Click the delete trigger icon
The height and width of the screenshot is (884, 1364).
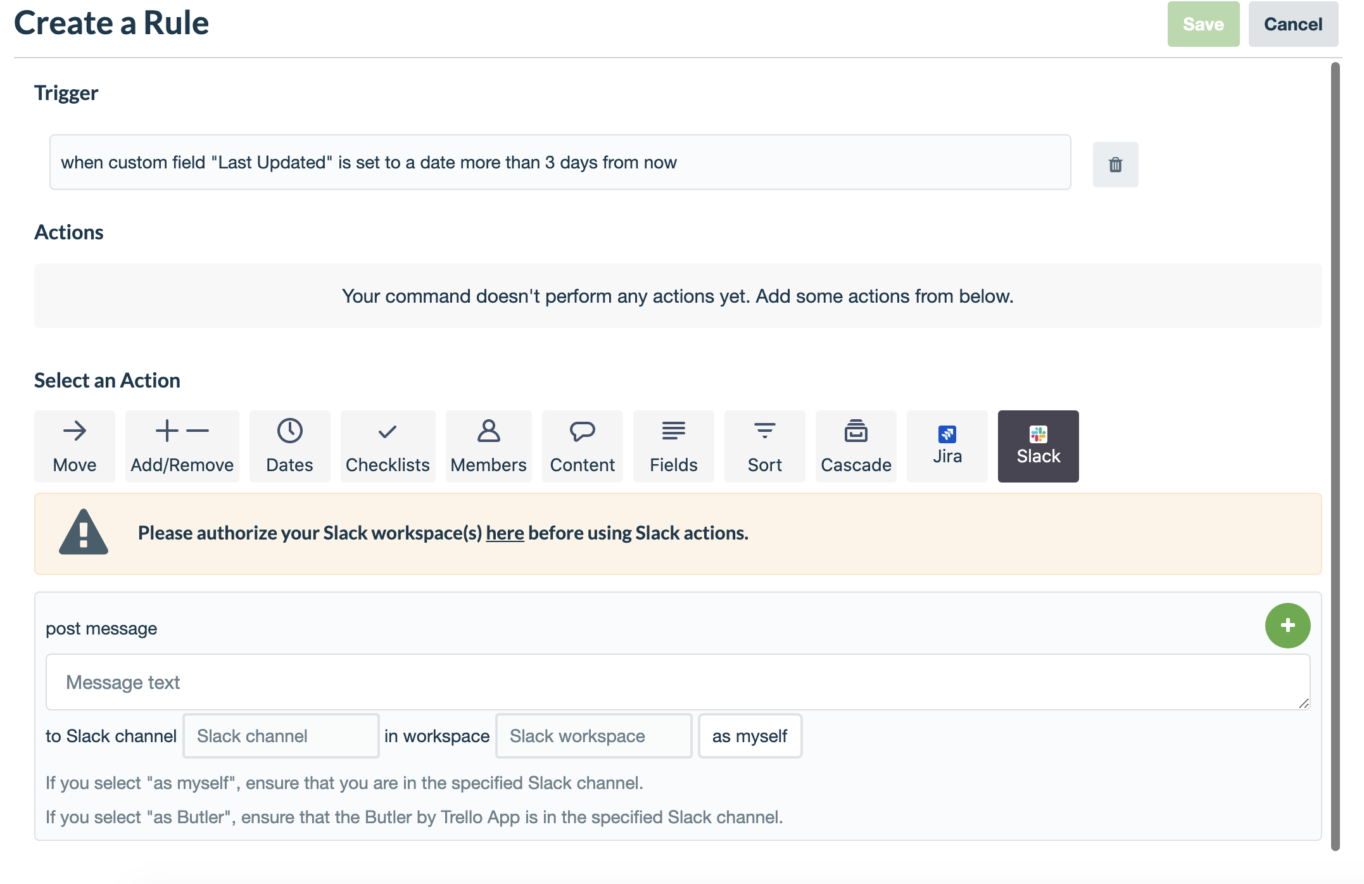point(1116,164)
